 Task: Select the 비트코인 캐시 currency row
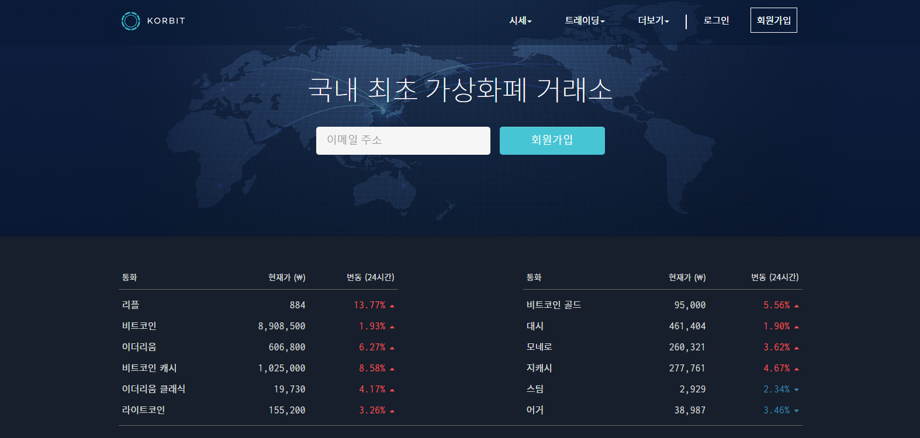[x=258, y=368]
